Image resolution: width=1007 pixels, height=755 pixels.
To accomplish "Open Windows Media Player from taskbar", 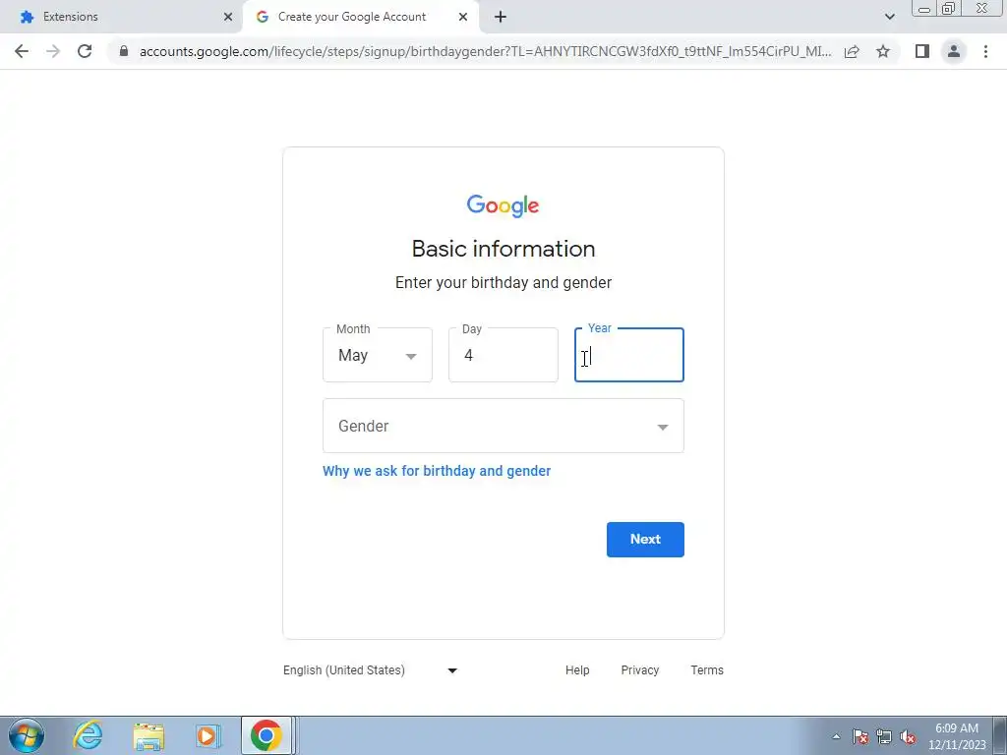I will tap(207, 735).
